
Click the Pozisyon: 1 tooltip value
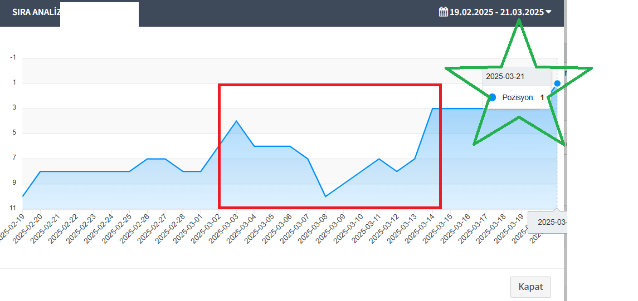coord(523,97)
